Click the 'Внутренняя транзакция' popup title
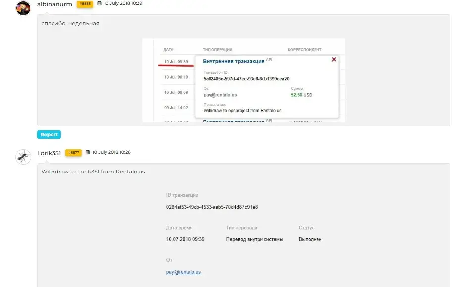 [233, 61]
